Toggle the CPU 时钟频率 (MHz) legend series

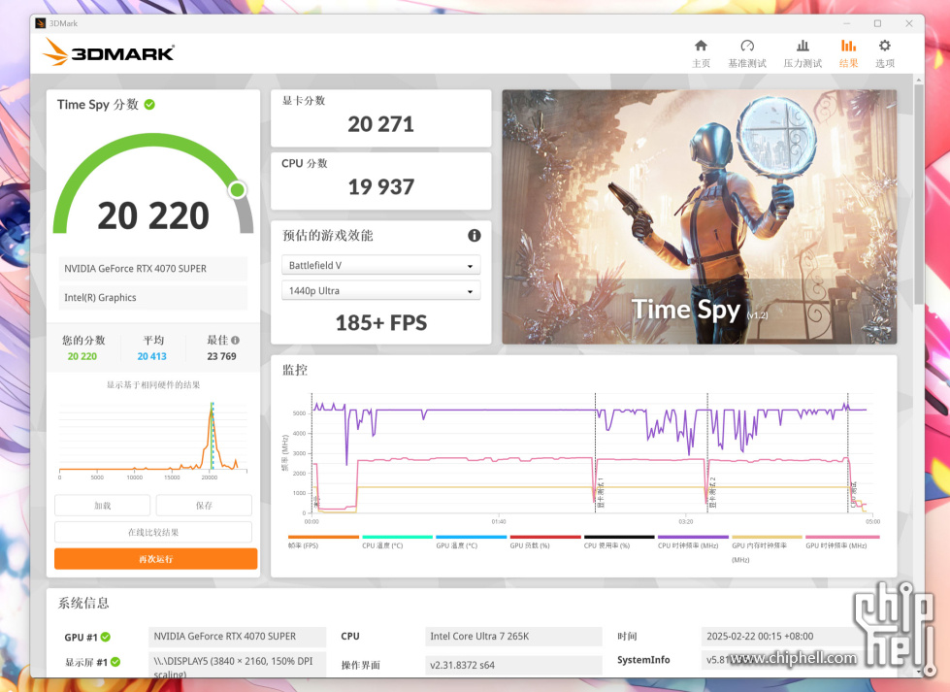click(x=693, y=542)
